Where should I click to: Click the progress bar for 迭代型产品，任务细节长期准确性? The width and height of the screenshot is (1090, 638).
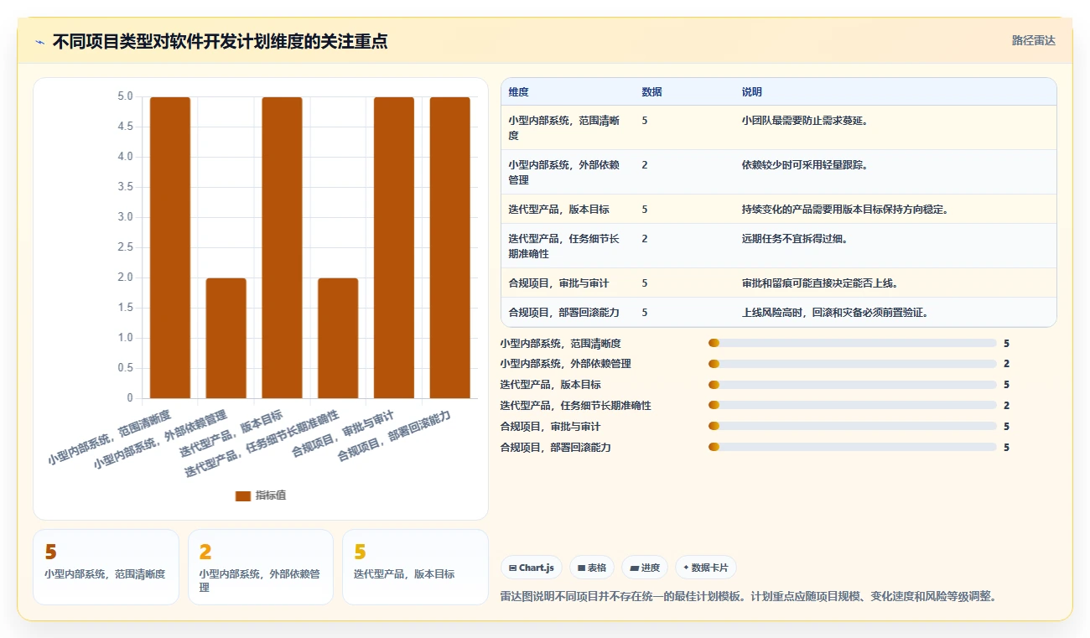point(852,406)
